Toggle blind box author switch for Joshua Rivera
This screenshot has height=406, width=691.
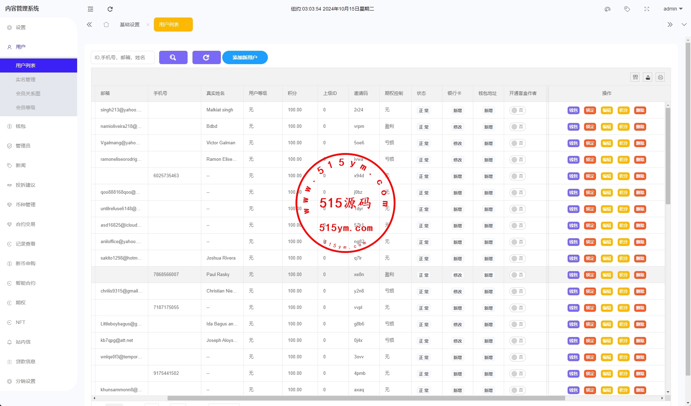517,259
